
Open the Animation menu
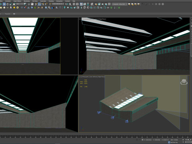click(8, 1)
